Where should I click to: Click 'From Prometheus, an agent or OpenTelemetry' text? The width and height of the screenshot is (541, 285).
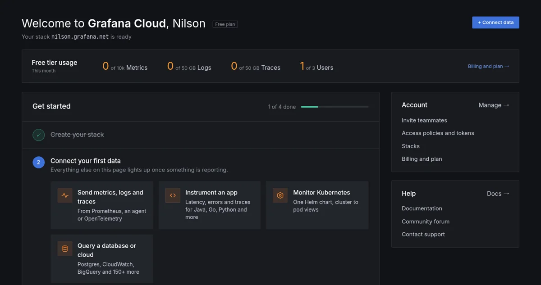point(112,215)
